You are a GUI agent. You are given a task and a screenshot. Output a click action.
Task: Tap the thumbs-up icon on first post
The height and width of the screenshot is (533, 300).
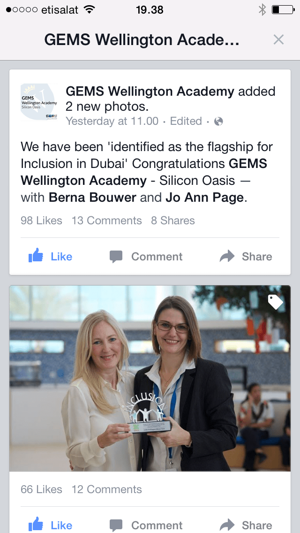tap(36, 256)
